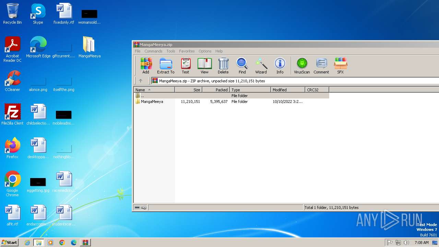Open the View tool in WinRAR
This screenshot has height=247, width=439.
click(204, 66)
